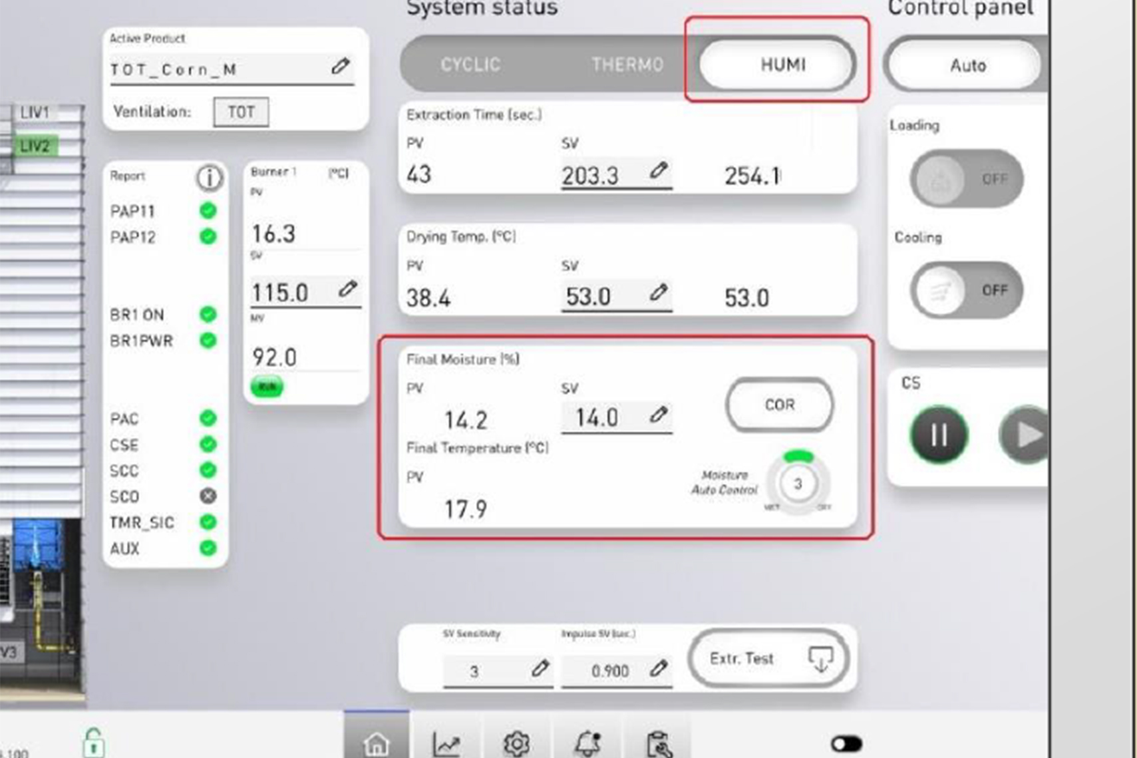Image resolution: width=1137 pixels, height=758 pixels.
Task: Open the alarm bell notifications icon
Action: (587, 743)
